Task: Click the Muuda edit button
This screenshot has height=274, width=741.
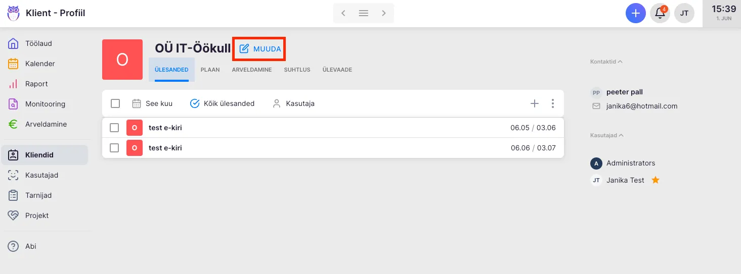Action: tap(260, 49)
